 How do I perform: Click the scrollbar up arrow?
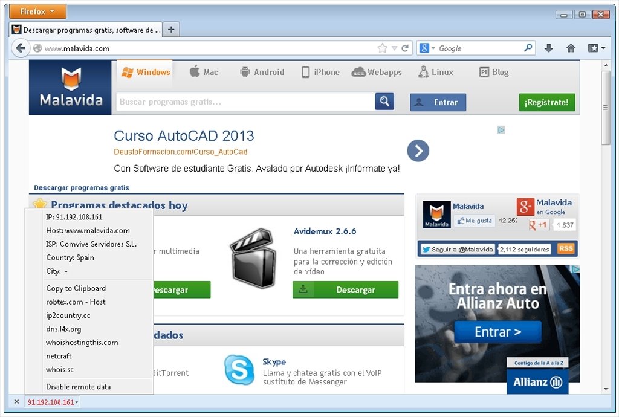[x=606, y=65]
